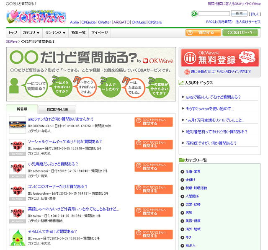Click avatar icon for ijonjon post

[x=18, y=147]
